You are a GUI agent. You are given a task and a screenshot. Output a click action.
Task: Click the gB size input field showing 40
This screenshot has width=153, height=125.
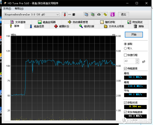click(130, 61)
